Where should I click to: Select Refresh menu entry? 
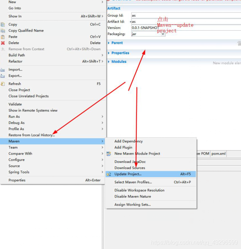pyautogui.click(x=15, y=84)
